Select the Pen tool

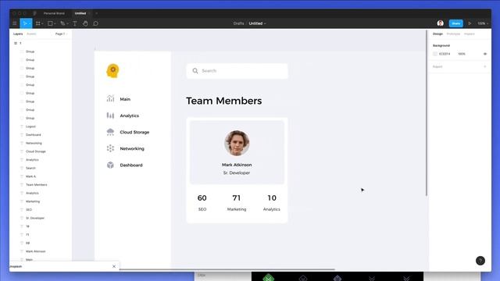62,23
